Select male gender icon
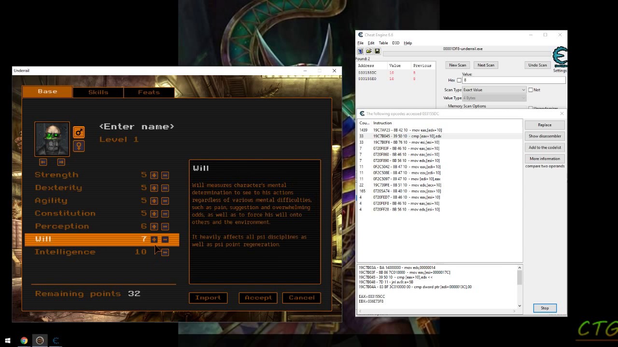 (x=79, y=132)
